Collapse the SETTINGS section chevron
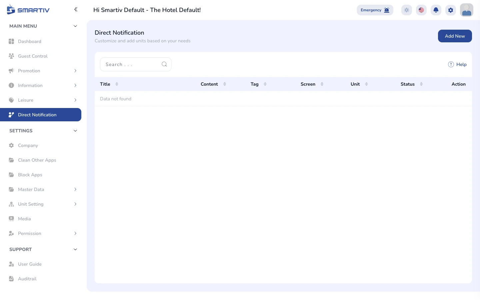 tap(75, 131)
